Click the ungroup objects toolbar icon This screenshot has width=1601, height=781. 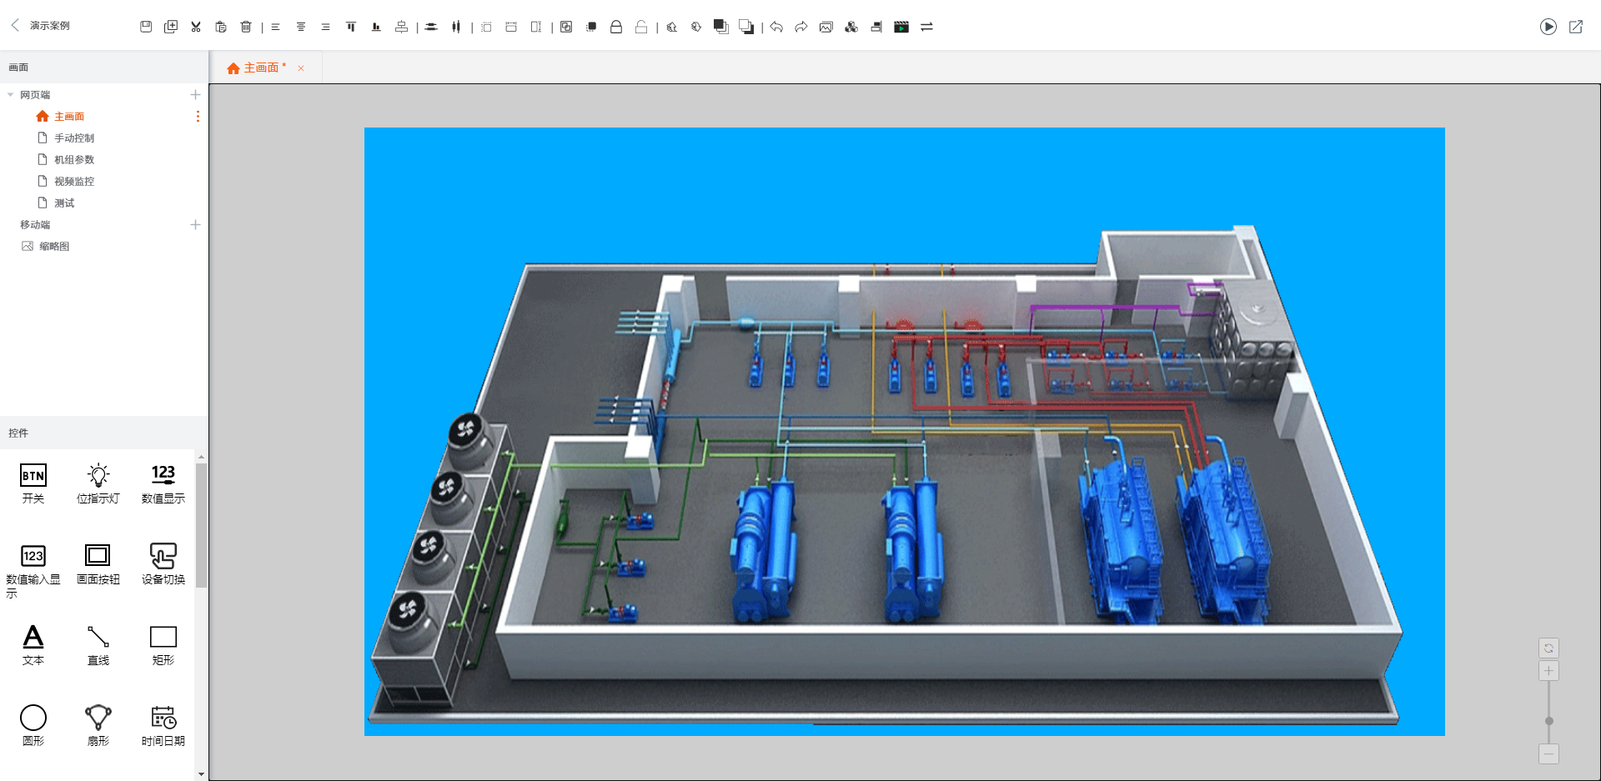point(591,27)
